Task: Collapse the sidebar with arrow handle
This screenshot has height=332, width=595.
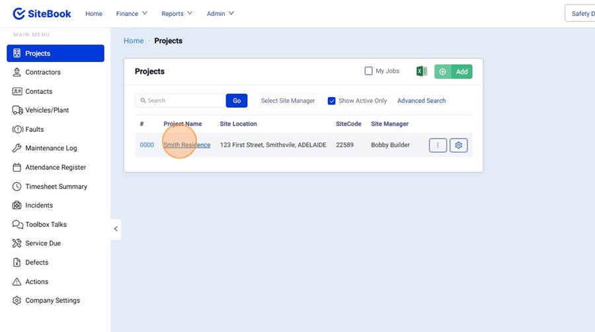Action: point(116,229)
